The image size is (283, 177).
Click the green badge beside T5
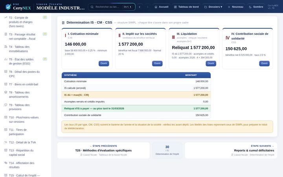(x=45, y=59)
